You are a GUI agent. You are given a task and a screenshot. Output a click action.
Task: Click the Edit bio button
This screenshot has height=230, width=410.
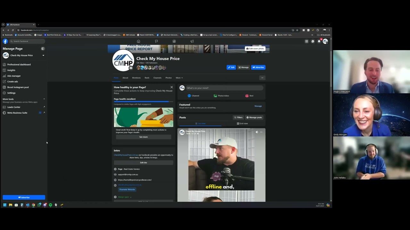coord(143,163)
